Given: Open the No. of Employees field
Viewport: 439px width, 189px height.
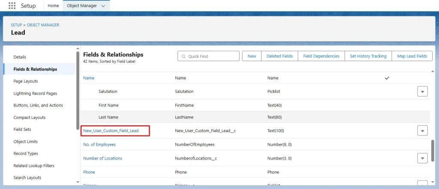Looking at the screenshot, I should tap(99, 145).
